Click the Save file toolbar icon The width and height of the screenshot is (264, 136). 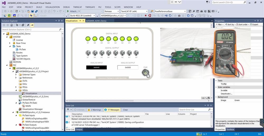[x=32, y=11]
